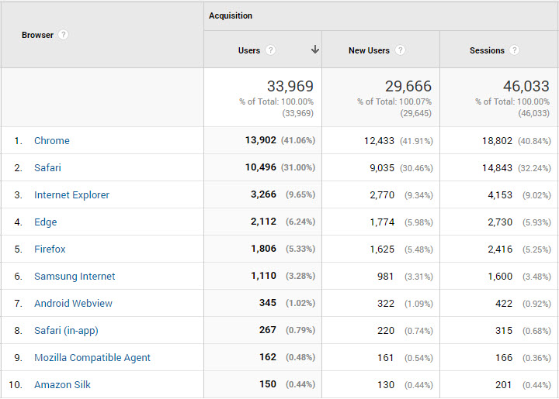Select Amazon Silk sessions value 201

coord(503,385)
